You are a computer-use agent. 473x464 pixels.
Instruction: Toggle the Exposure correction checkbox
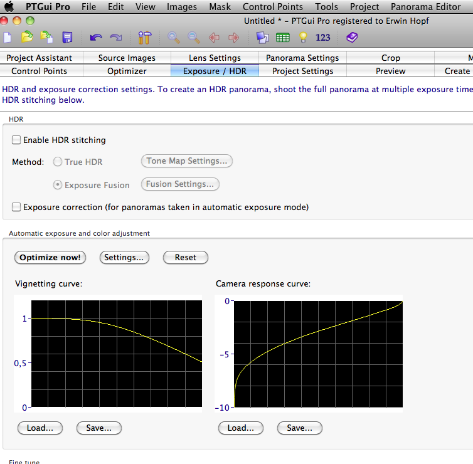click(x=16, y=207)
